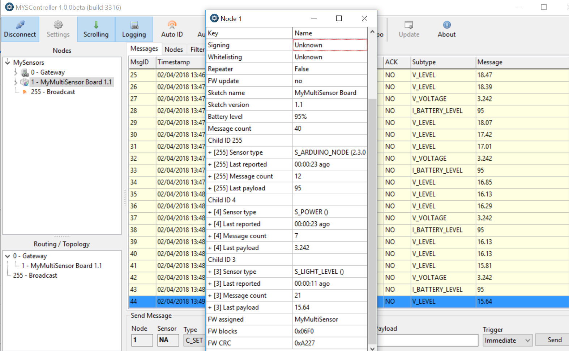Collapse the MySensors tree root
The width and height of the screenshot is (569, 351).
coord(8,62)
